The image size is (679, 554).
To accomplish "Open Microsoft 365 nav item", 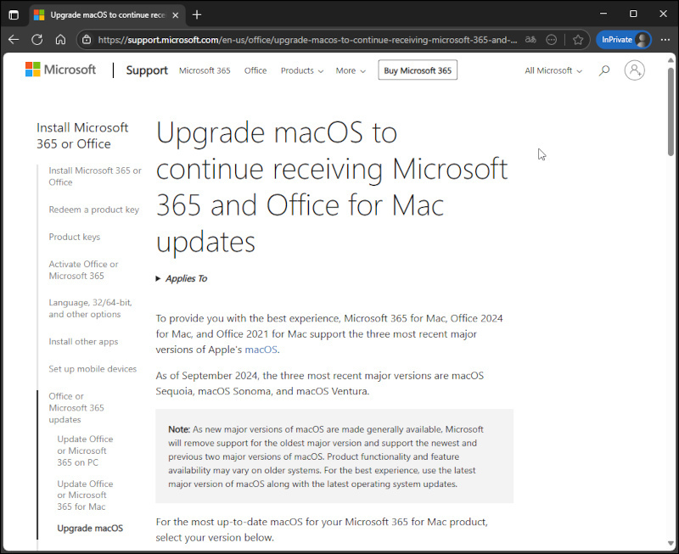I will click(205, 70).
